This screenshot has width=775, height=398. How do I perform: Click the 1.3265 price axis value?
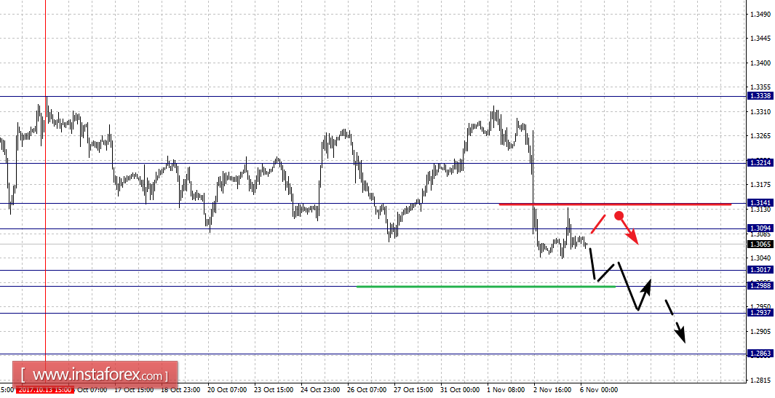(x=760, y=136)
